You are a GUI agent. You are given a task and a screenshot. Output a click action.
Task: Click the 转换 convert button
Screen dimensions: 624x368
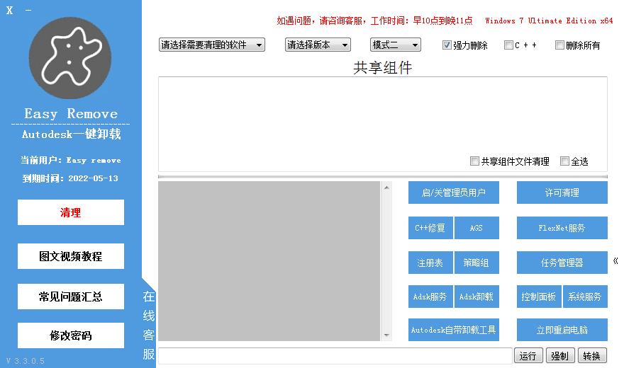click(x=592, y=356)
